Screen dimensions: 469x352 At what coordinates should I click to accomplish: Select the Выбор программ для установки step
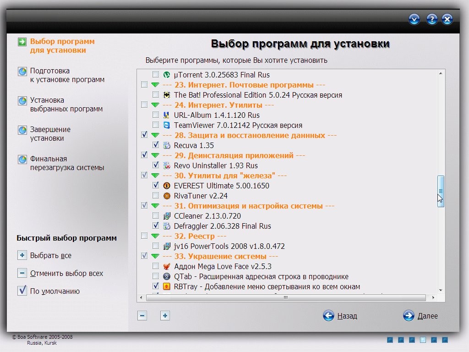click(62, 46)
